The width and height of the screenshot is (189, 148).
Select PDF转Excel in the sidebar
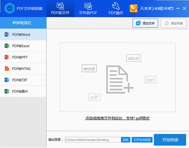click(23, 46)
